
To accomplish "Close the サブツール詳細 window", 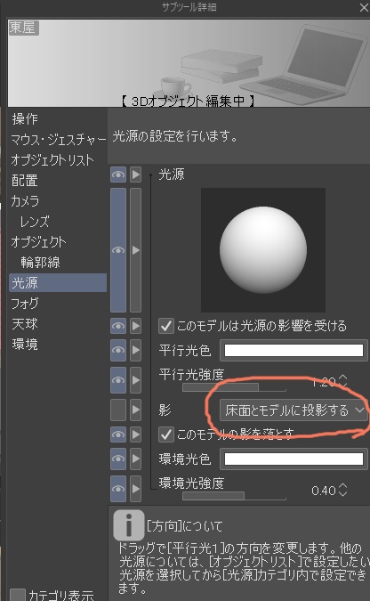I will point(364,7).
